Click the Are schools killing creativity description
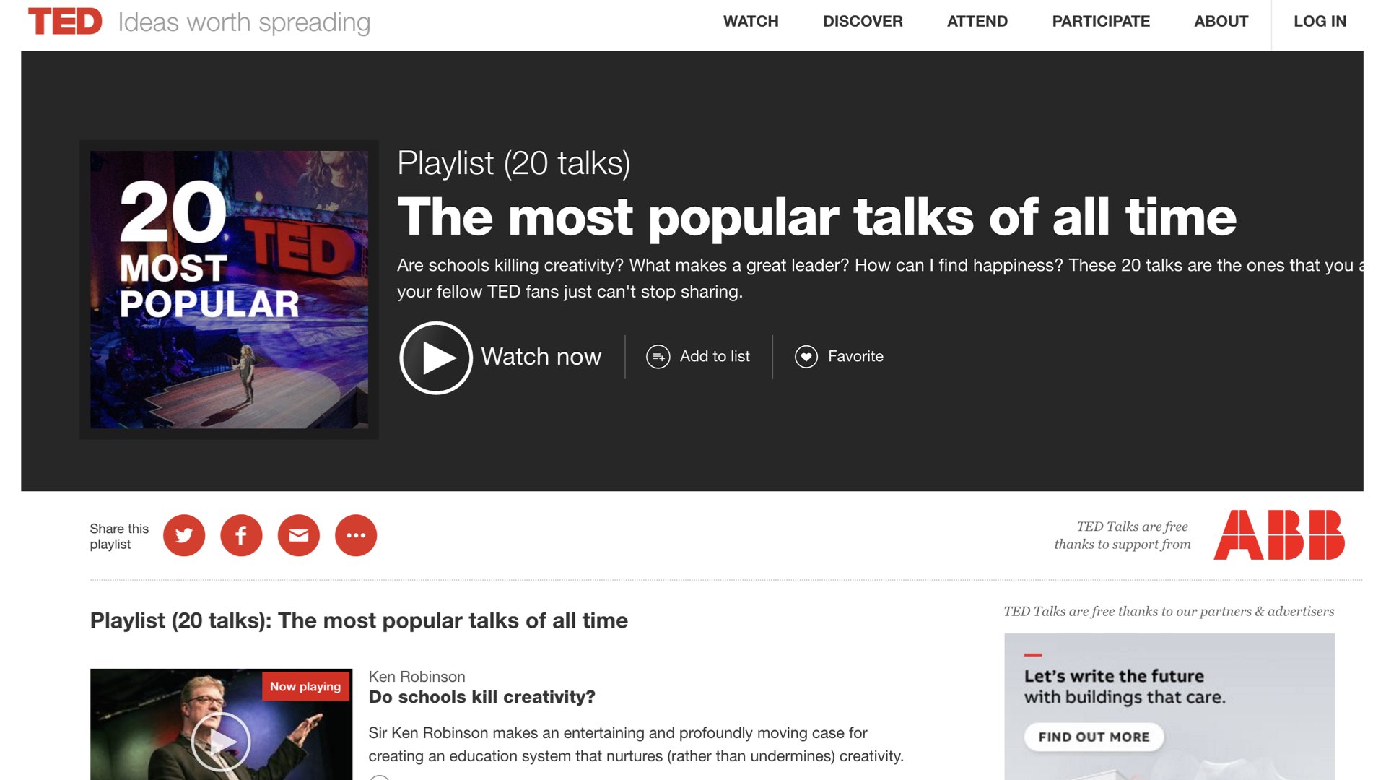Screen dimensions: 1386x780 [x=880, y=278]
